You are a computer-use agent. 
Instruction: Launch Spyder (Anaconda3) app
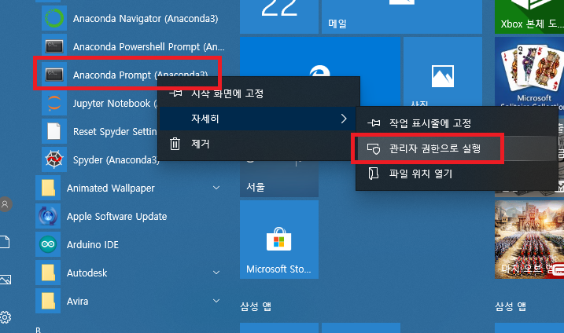[100, 160]
